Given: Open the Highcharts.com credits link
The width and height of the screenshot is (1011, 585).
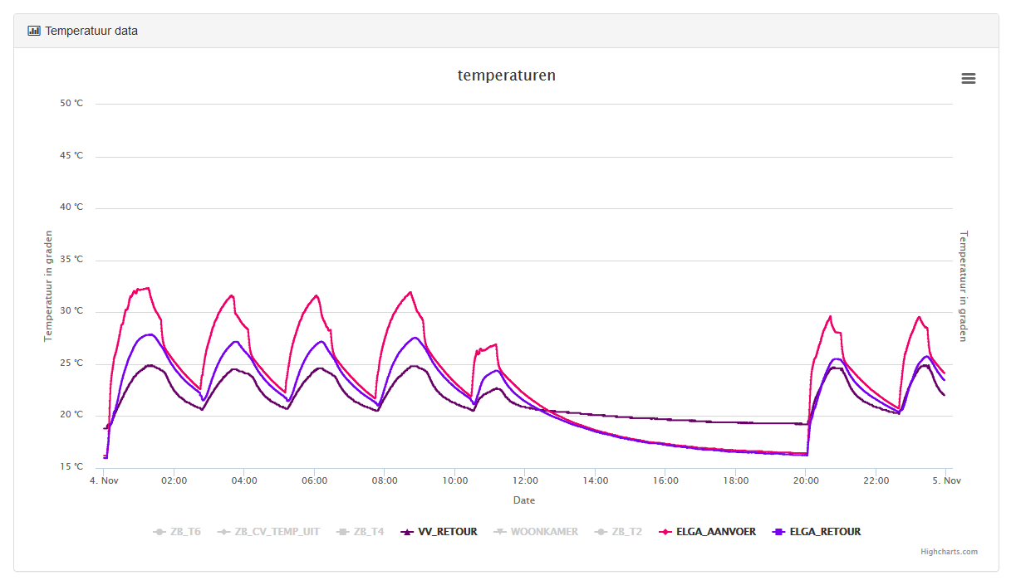Looking at the screenshot, I should 949,552.
